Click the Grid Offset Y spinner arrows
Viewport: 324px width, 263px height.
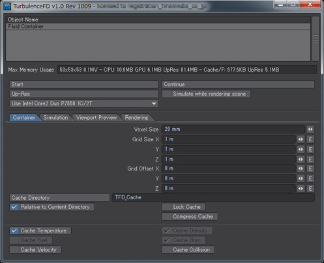pyautogui.click(x=301, y=178)
